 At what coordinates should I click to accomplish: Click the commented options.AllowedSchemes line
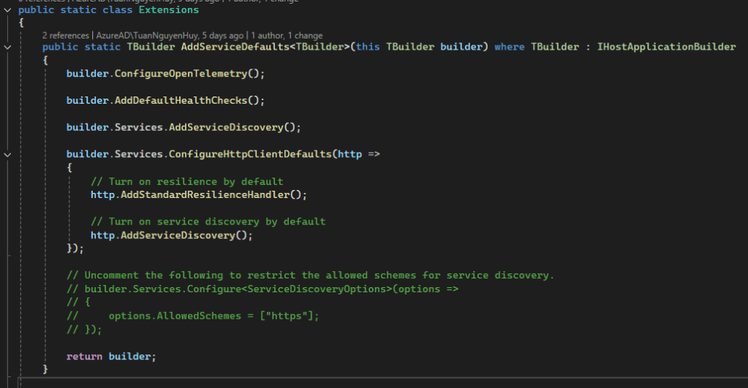click(214, 316)
